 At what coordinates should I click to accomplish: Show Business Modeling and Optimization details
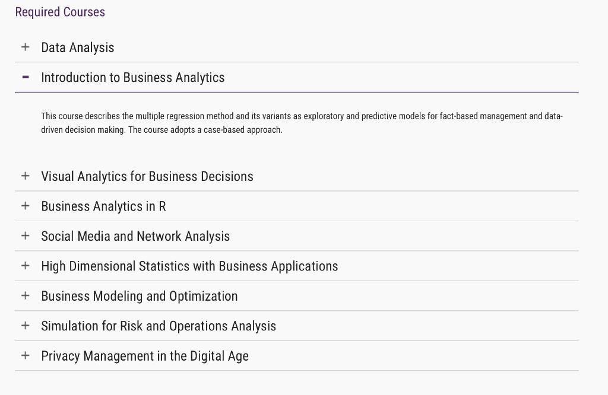point(140,296)
